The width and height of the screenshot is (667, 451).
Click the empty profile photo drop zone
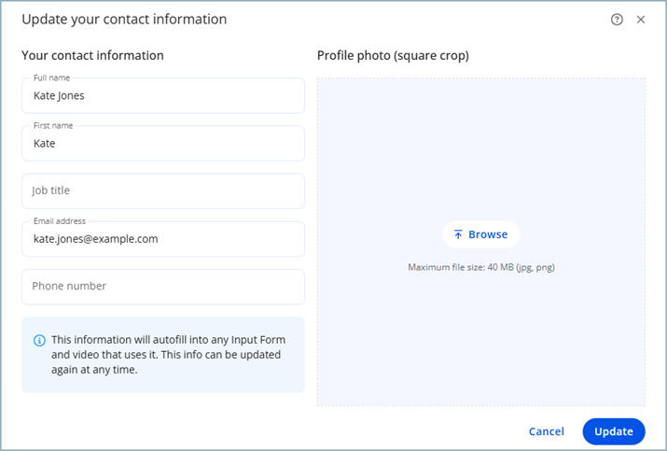[480, 149]
